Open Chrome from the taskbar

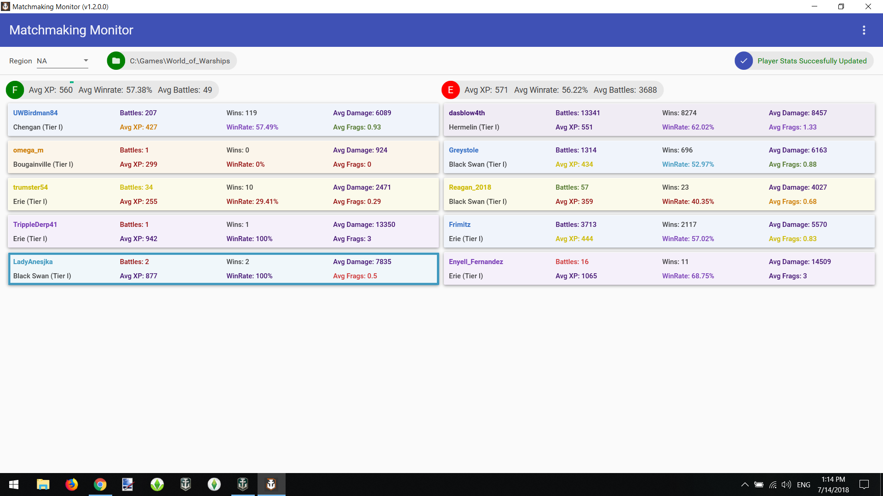(100, 485)
